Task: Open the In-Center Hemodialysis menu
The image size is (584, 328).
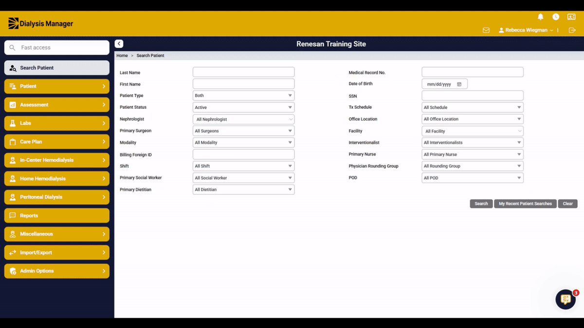Action: (57, 160)
